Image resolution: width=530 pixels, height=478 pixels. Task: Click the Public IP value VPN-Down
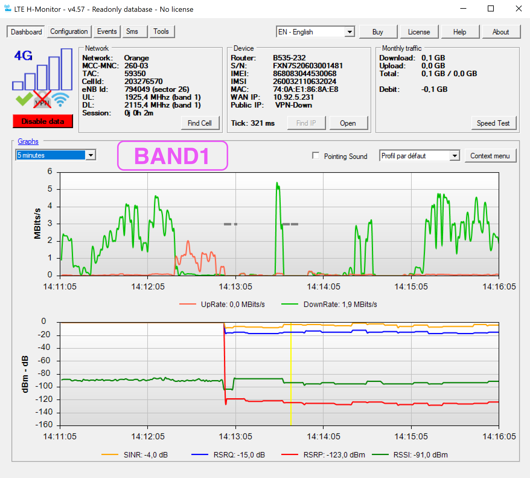(294, 105)
